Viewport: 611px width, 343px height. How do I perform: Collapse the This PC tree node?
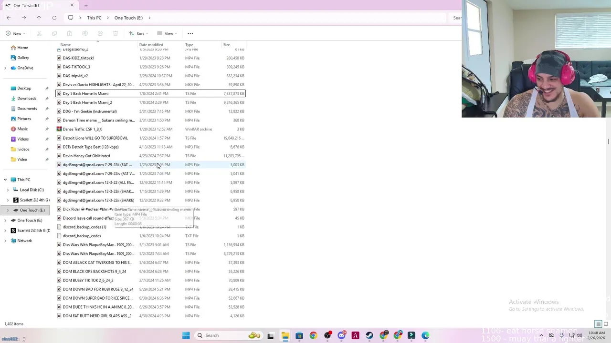click(5, 180)
